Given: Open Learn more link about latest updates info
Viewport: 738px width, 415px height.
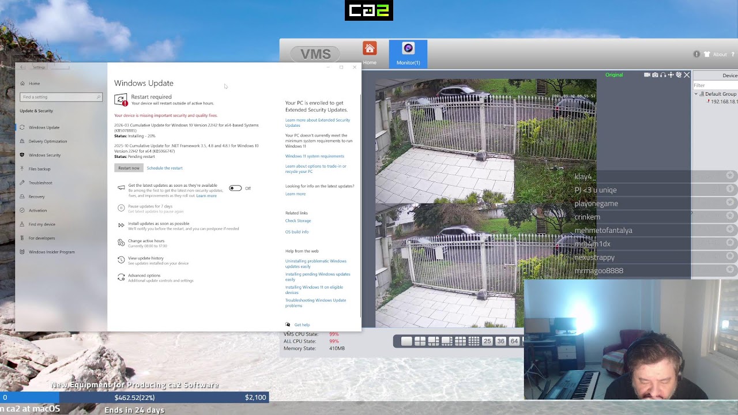Looking at the screenshot, I should [x=295, y=194].
